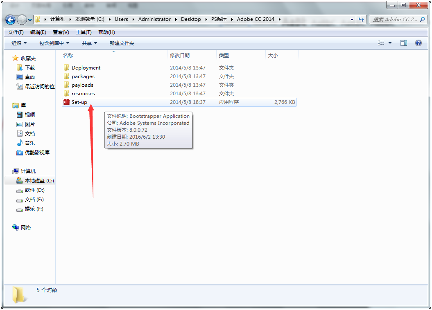Screen dimensions: 432x310
Task: Click 计算机 in the address breadcrumb
Action: (58, 19)
